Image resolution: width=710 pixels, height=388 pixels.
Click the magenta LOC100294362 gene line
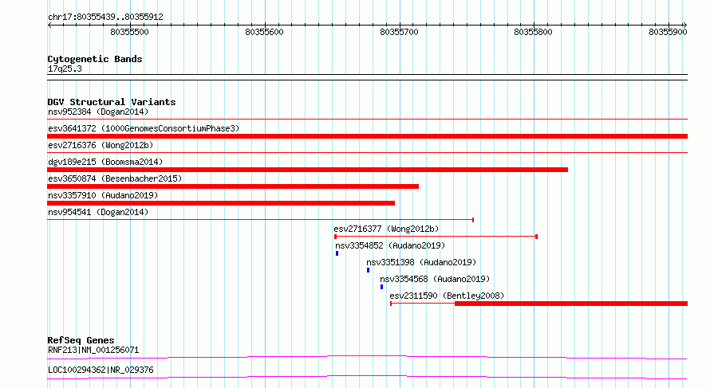tap(367, 377)
